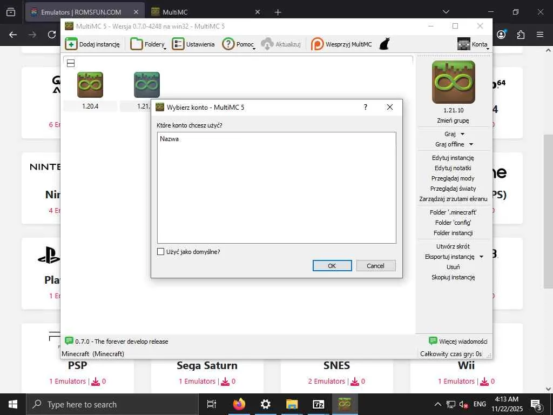Open Przeglądaj mody
This screenshot has height=415, width=553.
click(453, 178)
